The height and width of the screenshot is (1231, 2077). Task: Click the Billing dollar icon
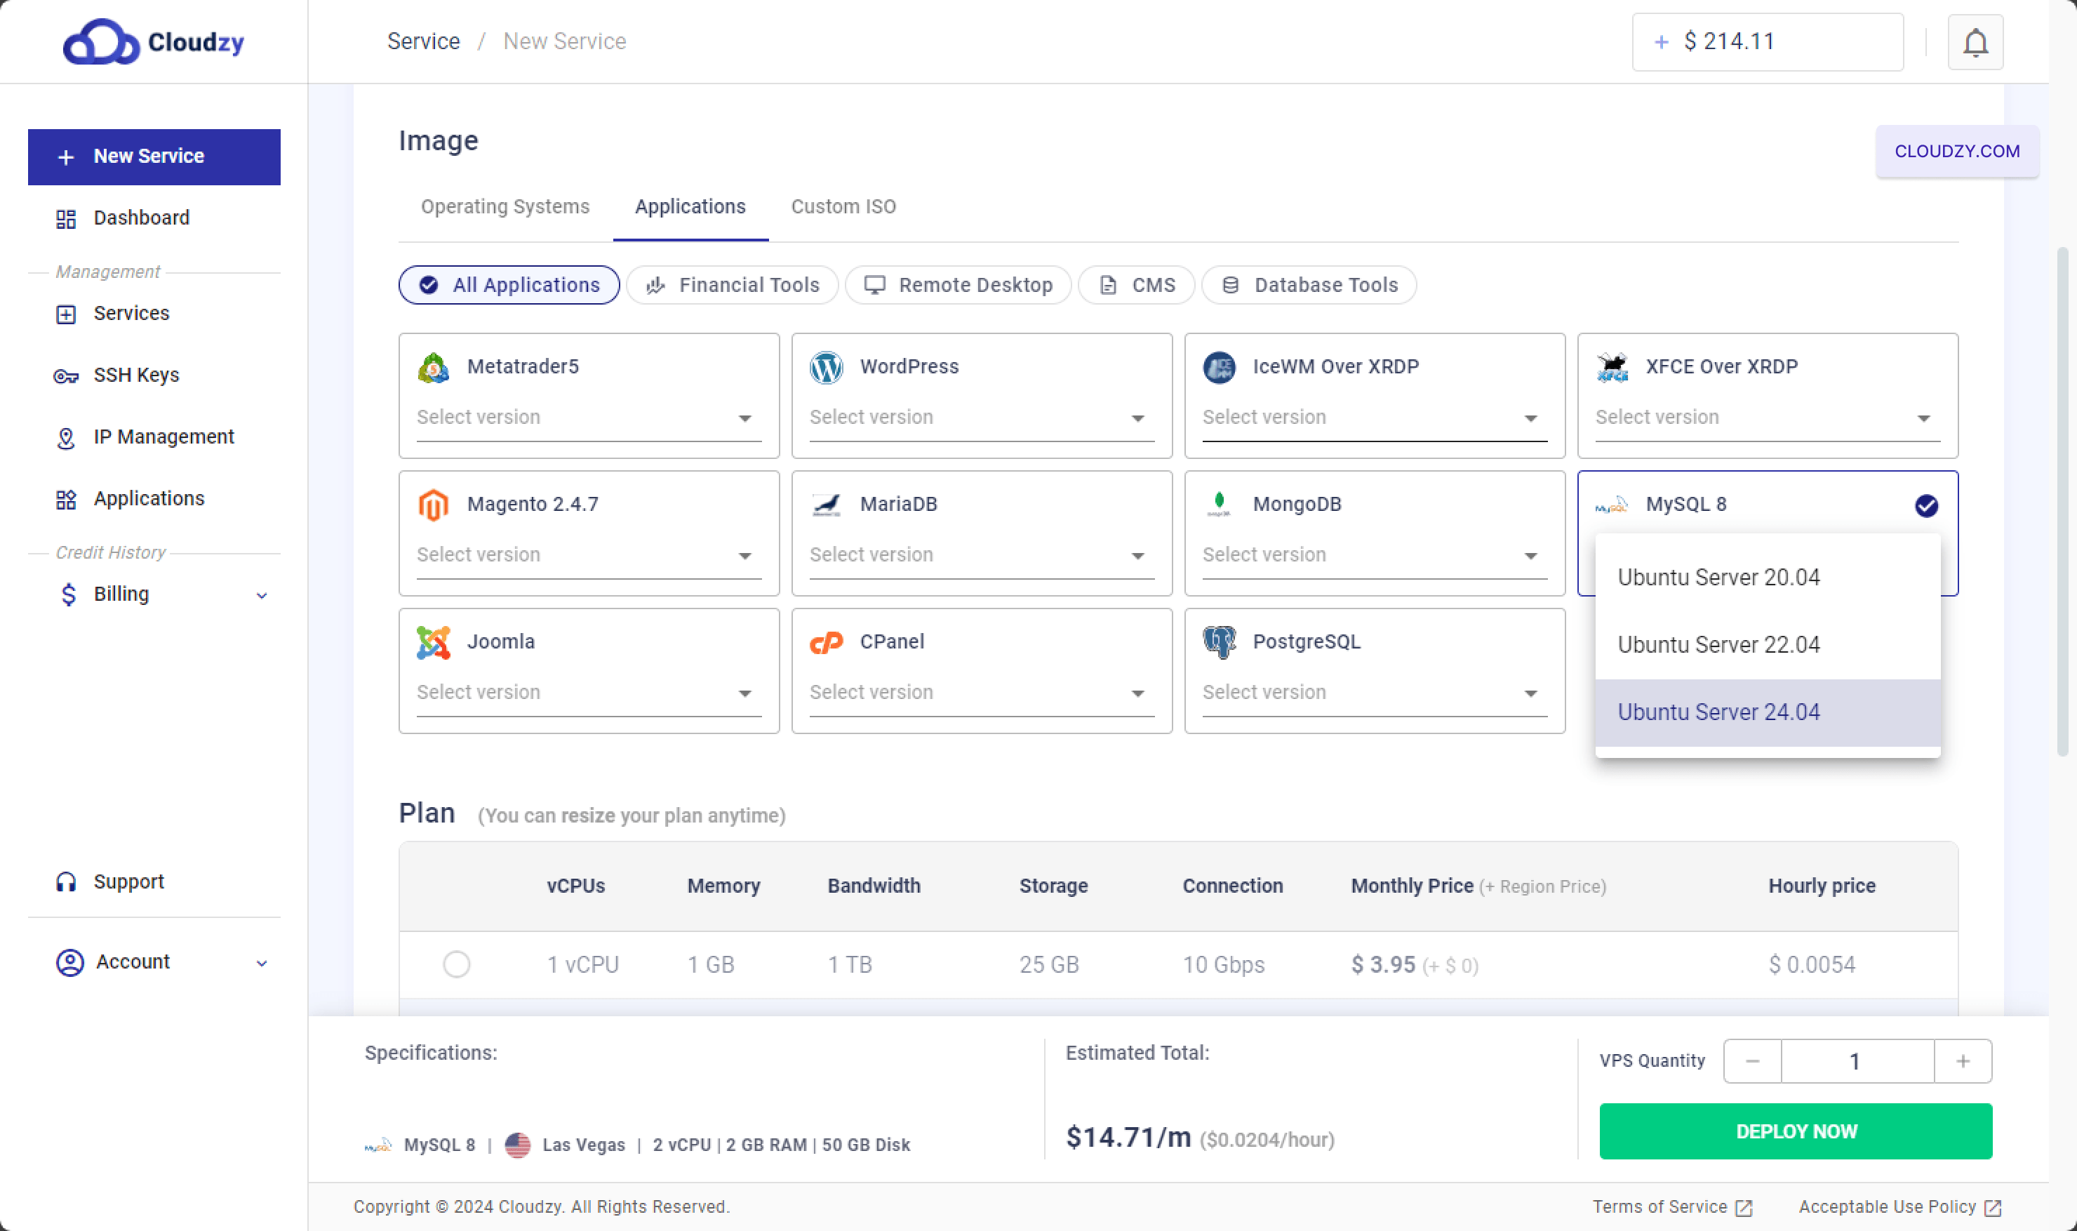[x=69, y=594]
